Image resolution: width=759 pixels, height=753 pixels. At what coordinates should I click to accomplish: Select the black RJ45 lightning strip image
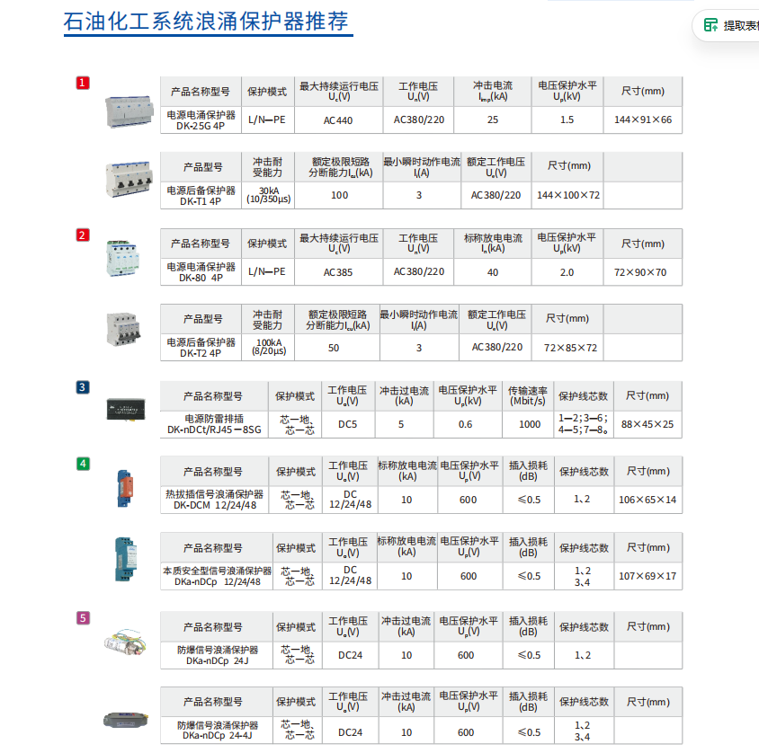(x=126, y=410)
